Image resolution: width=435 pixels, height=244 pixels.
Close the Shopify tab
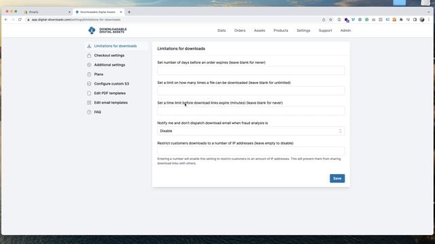tap(69, 12)
